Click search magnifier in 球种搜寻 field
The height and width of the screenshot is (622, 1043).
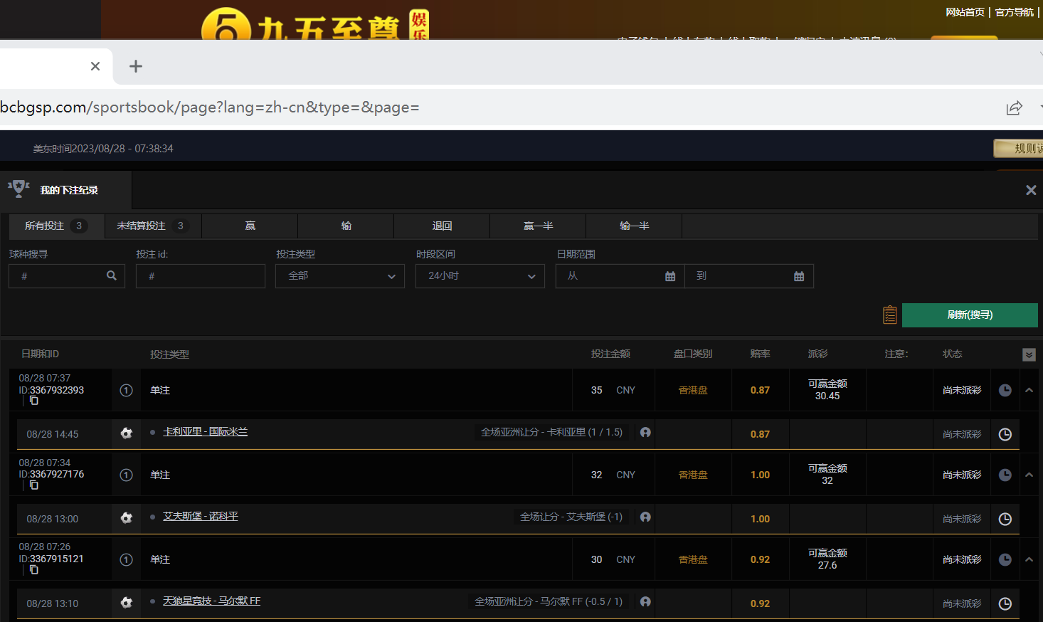coord(112,275)
